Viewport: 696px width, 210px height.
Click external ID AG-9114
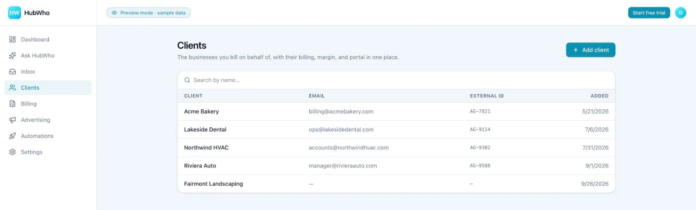480,129
